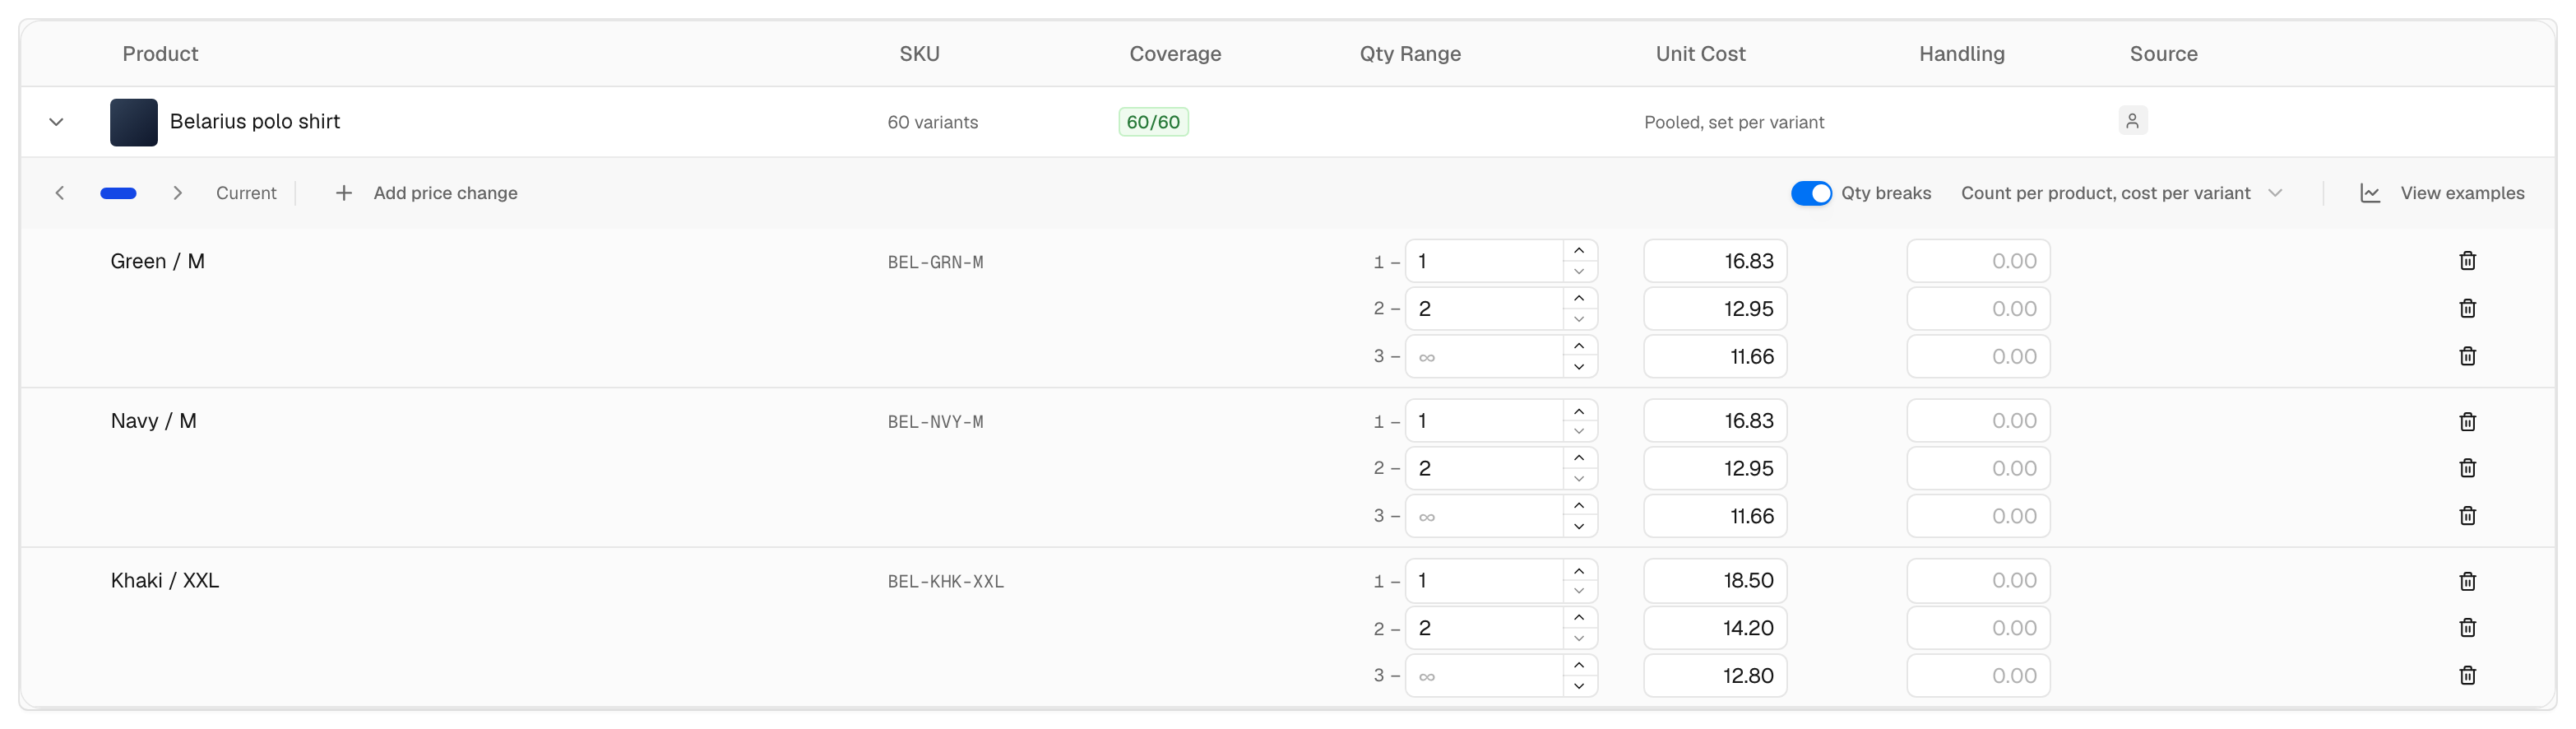Click the 60/60 coverage badge
The image size is (2576, 729).
1153,122
